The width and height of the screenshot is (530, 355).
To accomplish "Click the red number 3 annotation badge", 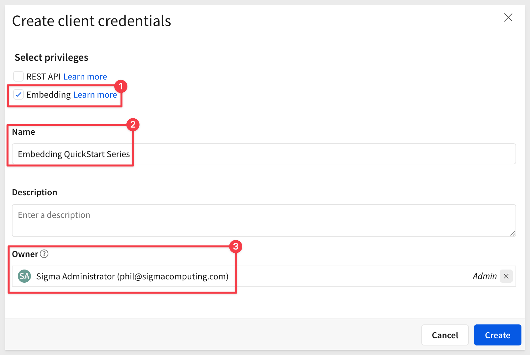I will [x=236, y=247].
